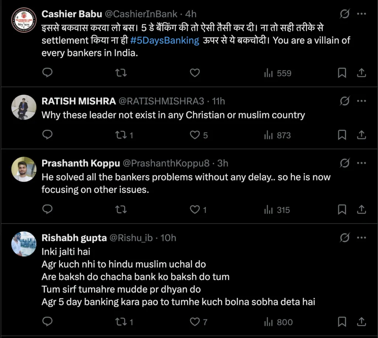Open RATISH MISHRA's profile picture
The width and height of the screenshot is (378, 338).
tap(24, 107)
